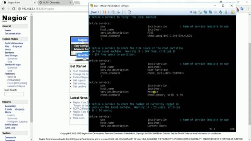The width and height of the screenshot is (251, 141).
Task: Click the CD/DVD drive device icon in VMware
Action: [200, 12]
